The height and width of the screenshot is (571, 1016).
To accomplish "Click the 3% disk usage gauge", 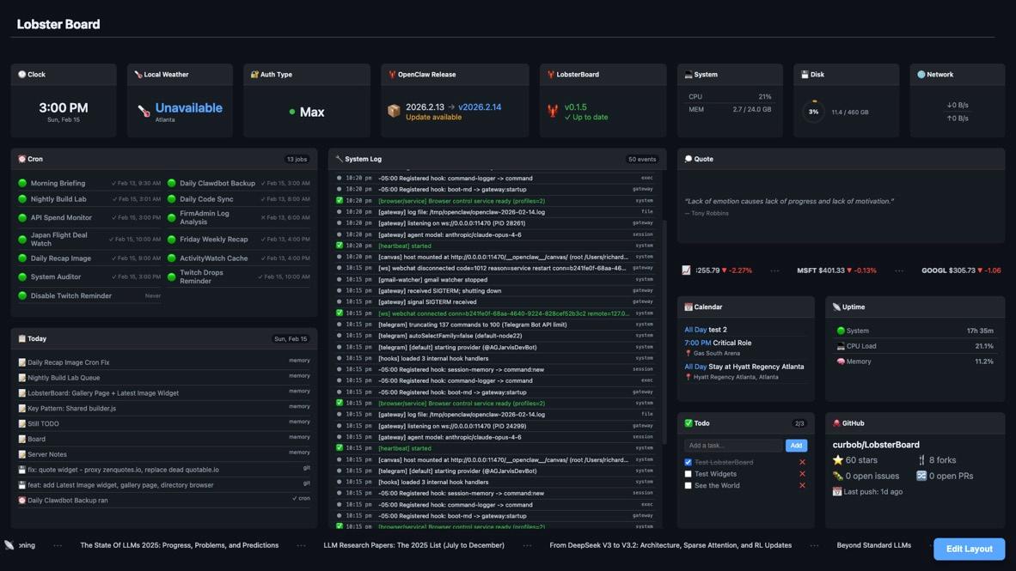I will click(812, 111).
